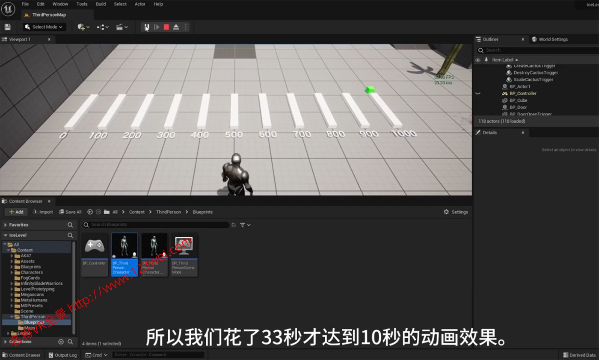
Task: Open the Actor menu
Action: coord(140,4)
